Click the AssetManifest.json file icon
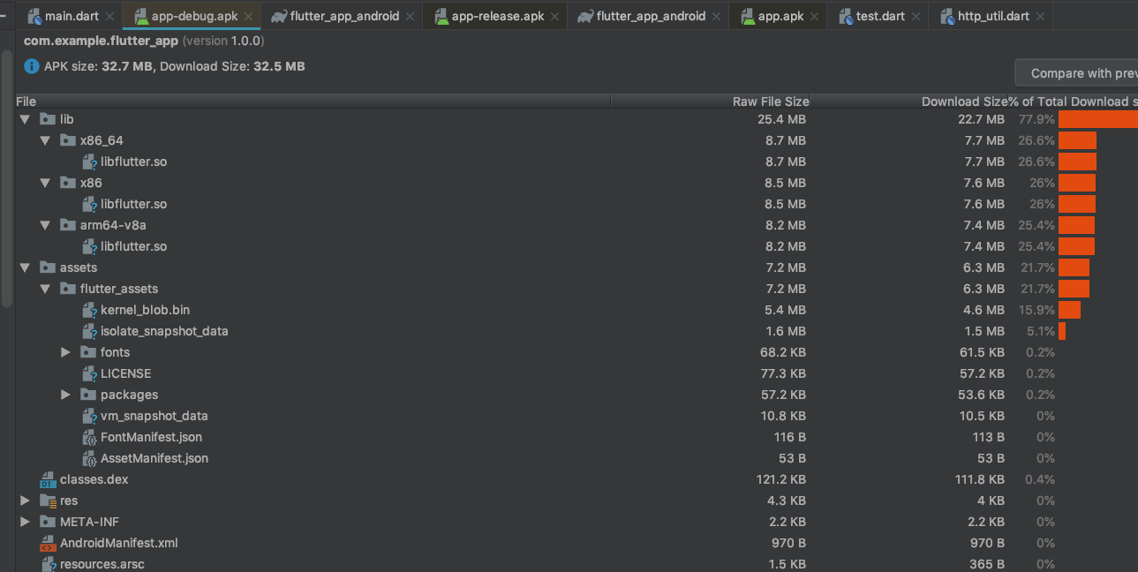The width and height of the screenshot is (1138, 572). click(x=88, y=458)
